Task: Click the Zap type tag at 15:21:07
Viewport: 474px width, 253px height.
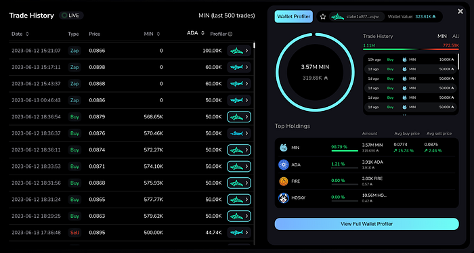Action: point(74,51)
